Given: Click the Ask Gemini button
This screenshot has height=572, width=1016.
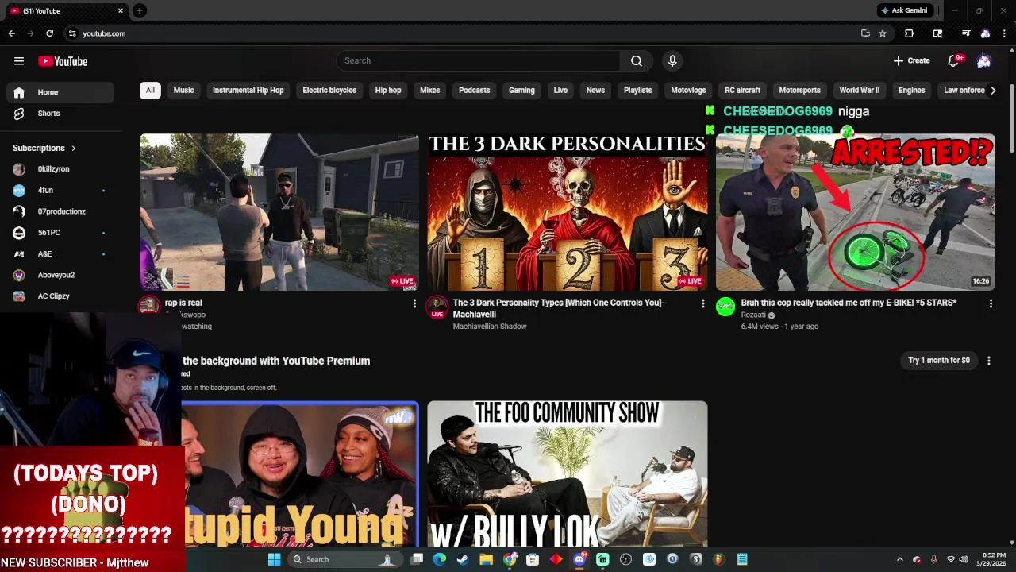Looking at the screenshot, I should click(x=903, y=10).
